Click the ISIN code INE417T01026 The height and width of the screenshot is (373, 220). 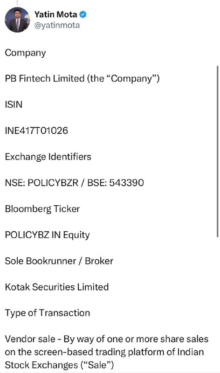pos(36,131)
